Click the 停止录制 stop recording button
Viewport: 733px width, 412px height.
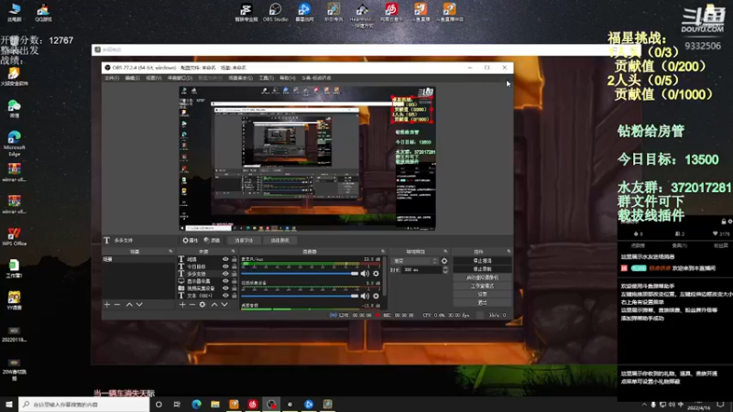pyautogui.click(x=482, y=269)
